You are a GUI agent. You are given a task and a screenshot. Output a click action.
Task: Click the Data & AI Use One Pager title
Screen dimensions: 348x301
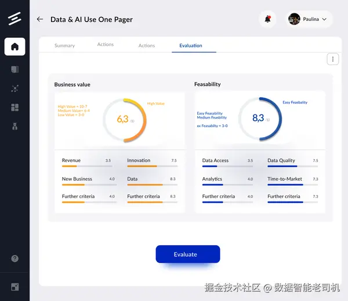(92, 19)
